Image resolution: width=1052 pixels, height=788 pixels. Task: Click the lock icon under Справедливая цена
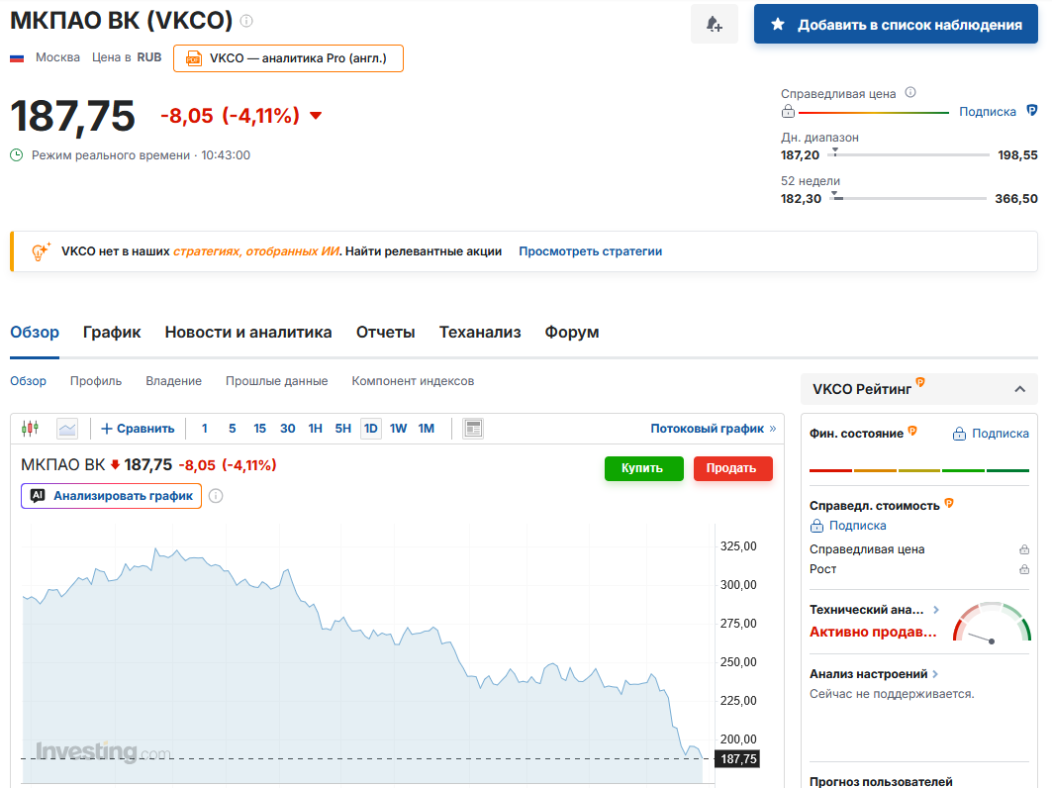tap(789, 112)
